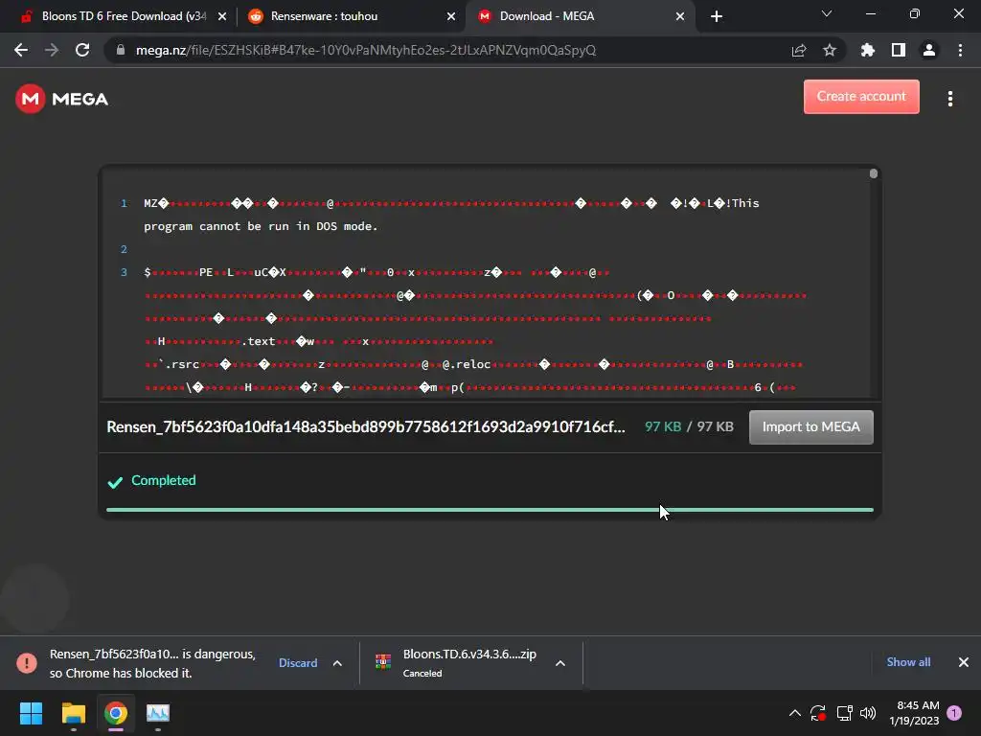Image resolution: width=981 pixels, height=736 pixels.
Task: Open the notification center badge
Action: [x=954, y=713]
